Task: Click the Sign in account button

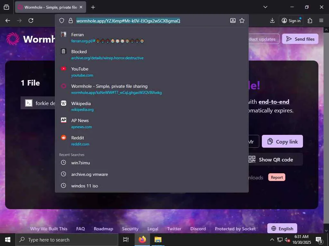Action: point(291,20)
